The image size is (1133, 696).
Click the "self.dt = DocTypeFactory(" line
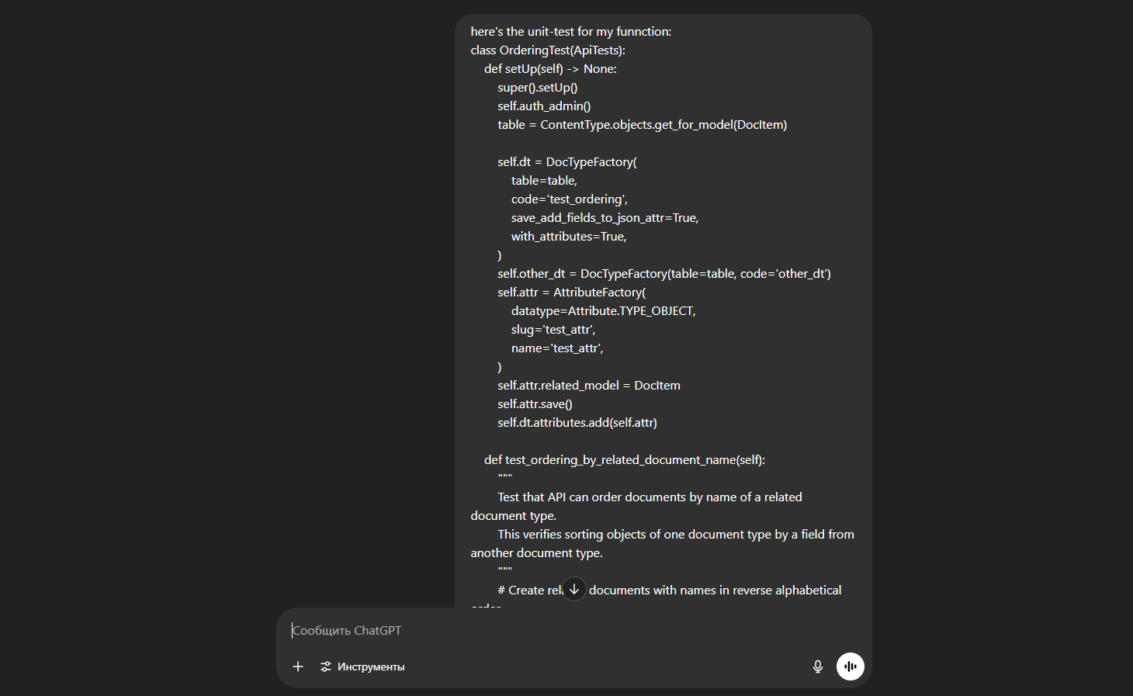566,162
